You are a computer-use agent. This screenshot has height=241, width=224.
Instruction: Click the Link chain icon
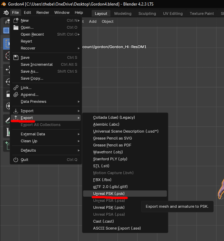point(16,88)
